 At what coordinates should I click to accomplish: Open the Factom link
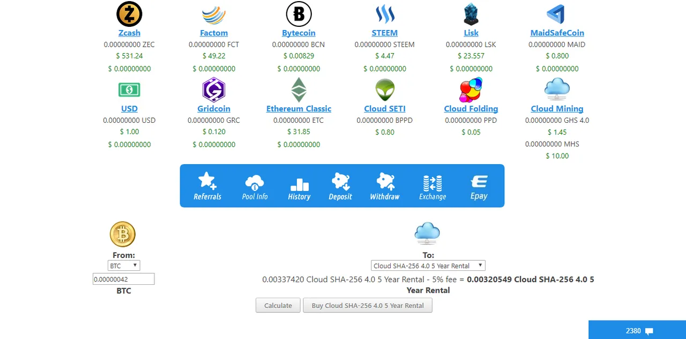[214, 33]
